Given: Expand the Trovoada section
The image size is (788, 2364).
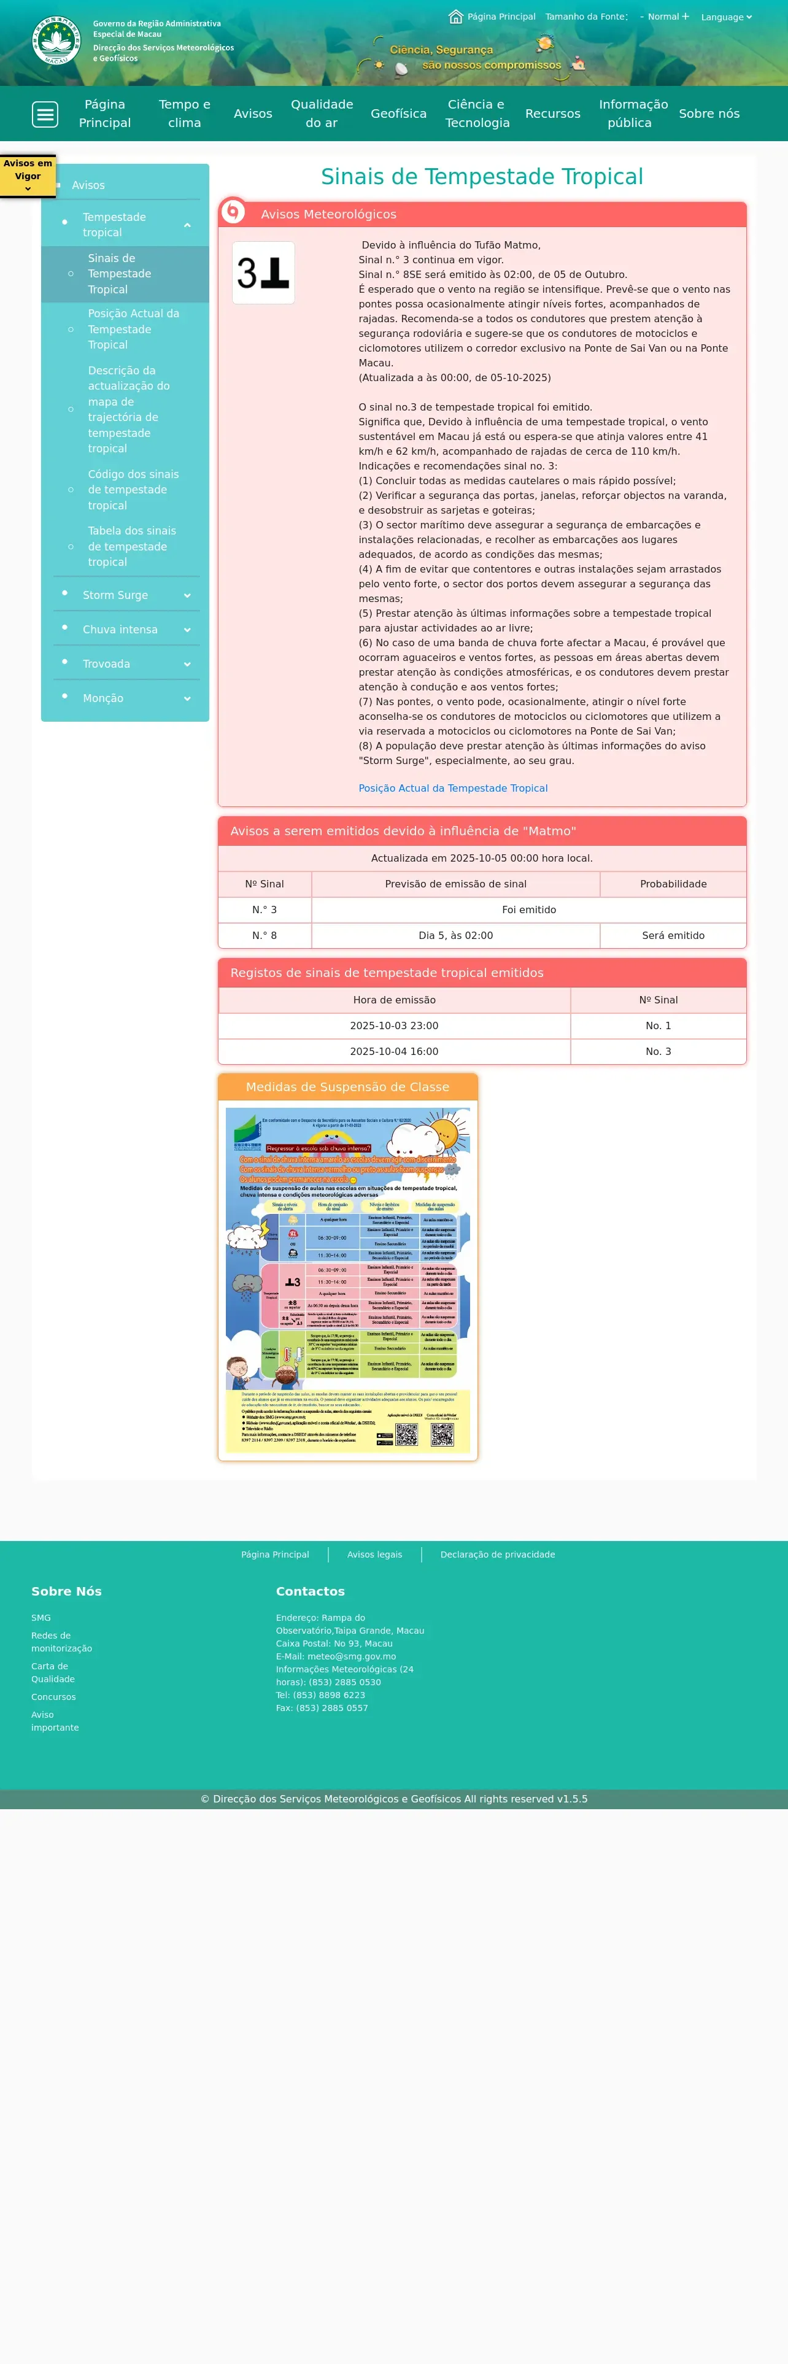Looking at the screenshot, I should tap(187, 665).
